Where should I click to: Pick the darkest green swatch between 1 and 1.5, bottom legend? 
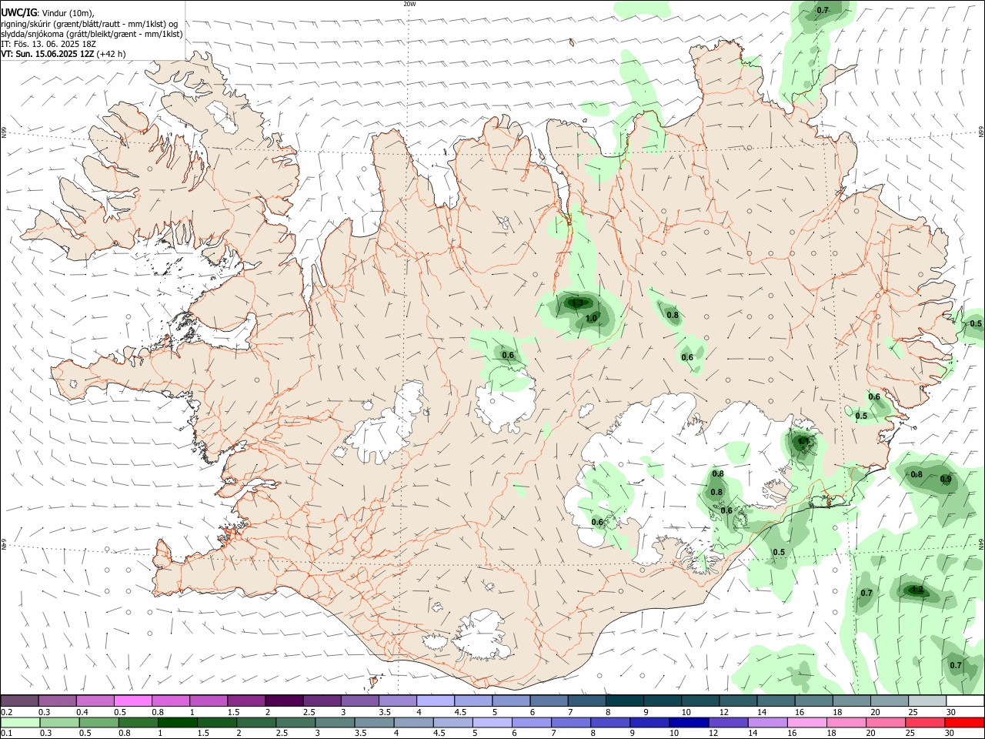(178, 723)
